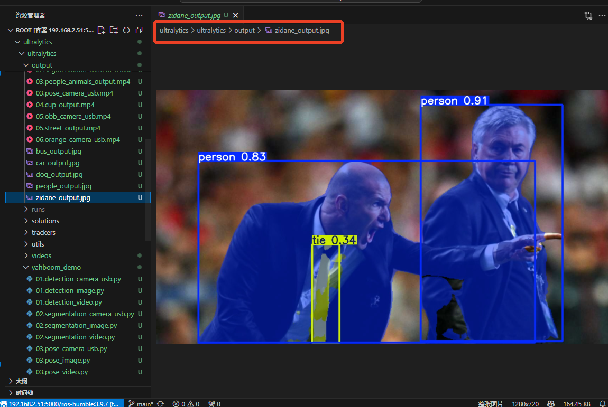Expand the videos folder
The image size is (608, 407).
tap(26, 255)
